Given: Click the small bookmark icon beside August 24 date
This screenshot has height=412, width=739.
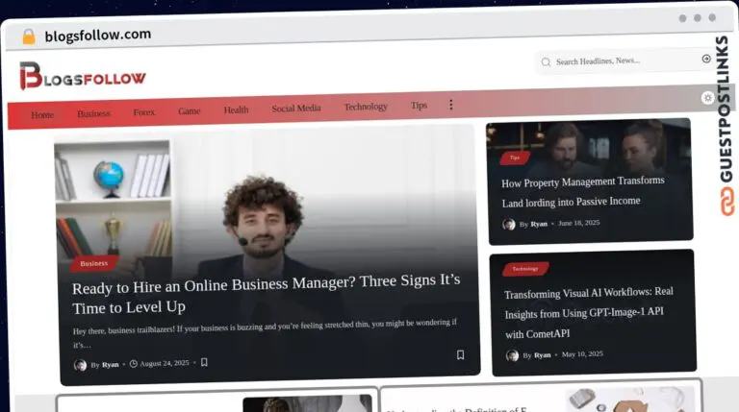Looking at the screenshot, I should click(204, 362).
